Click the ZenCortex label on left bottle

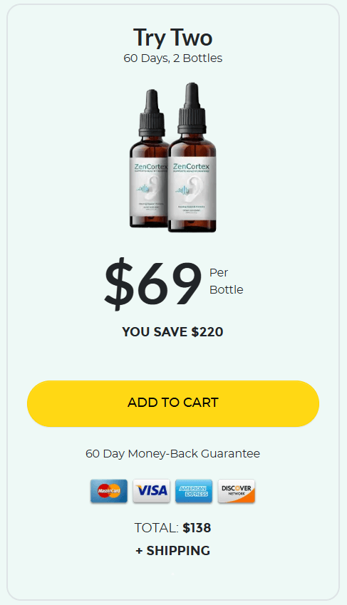coord(150,167)
